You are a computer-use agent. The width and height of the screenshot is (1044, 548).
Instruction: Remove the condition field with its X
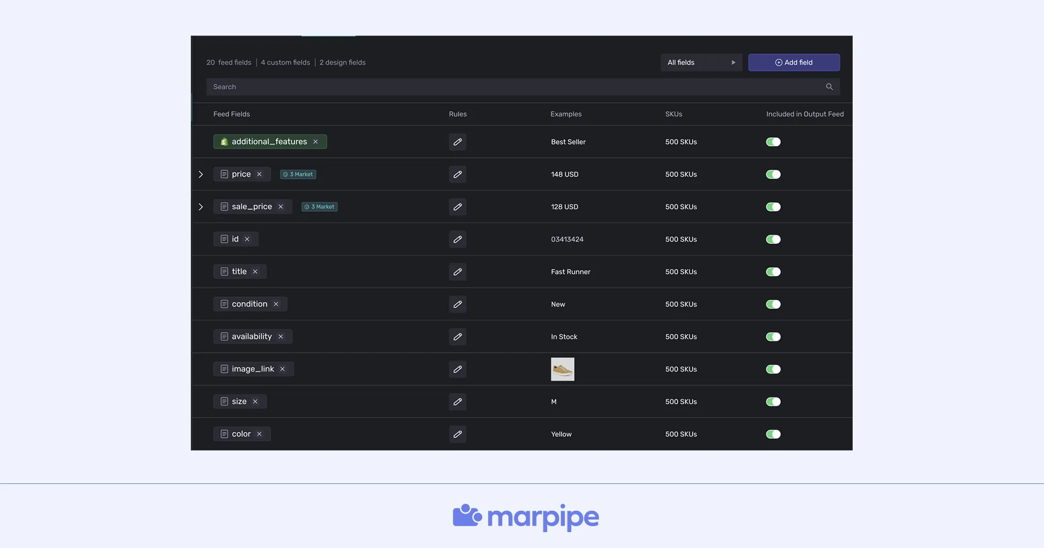click(x=277, y=304)
